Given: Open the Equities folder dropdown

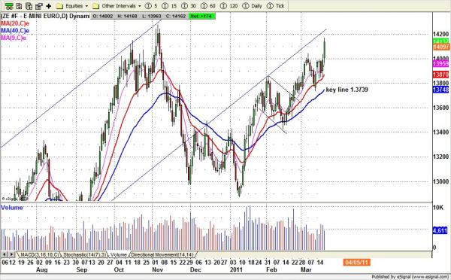Looking at the screenshot, I should tap(72, 6).
